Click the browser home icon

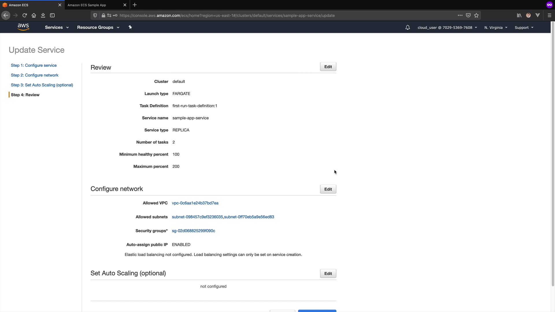tap(34, 15)
